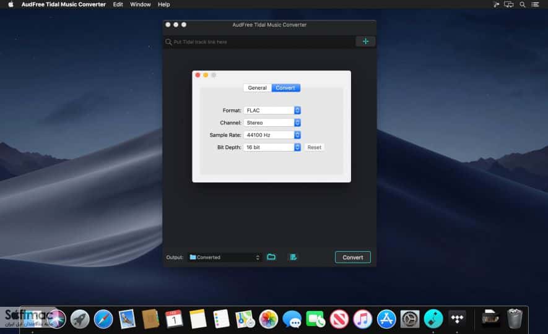
Task: Open the Format dropdown showing FLAC
Action: 272,110
